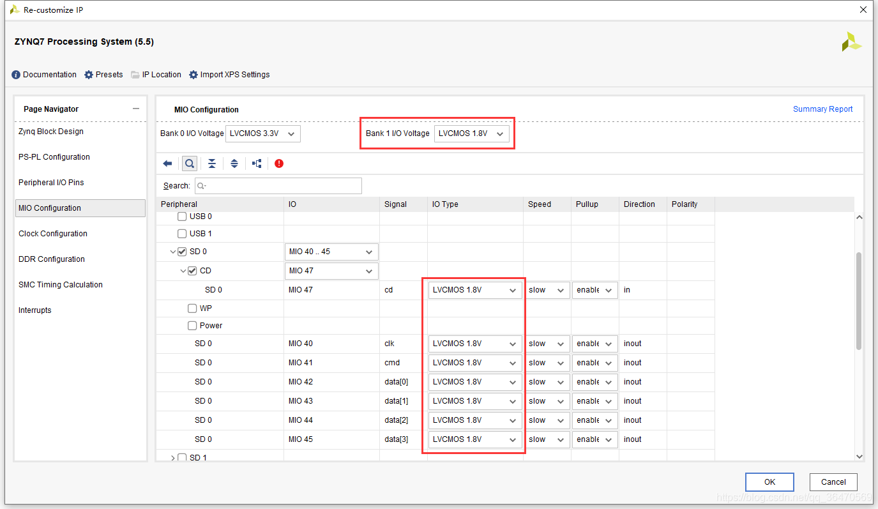Collapse the CD tree node

tap(183, 271)
